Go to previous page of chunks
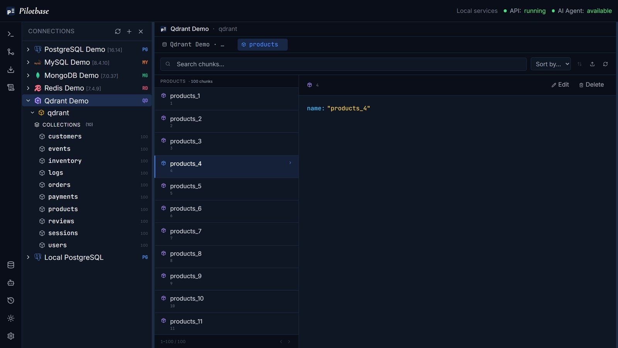 [x=281, y=341]
